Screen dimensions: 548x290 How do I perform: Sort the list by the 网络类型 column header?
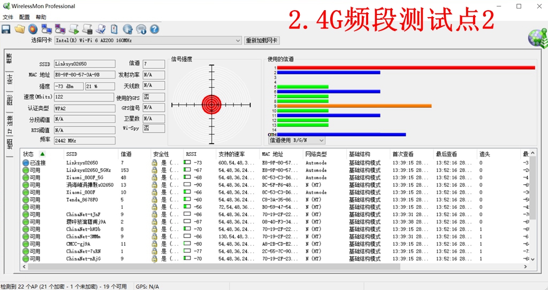pos(316,154)
